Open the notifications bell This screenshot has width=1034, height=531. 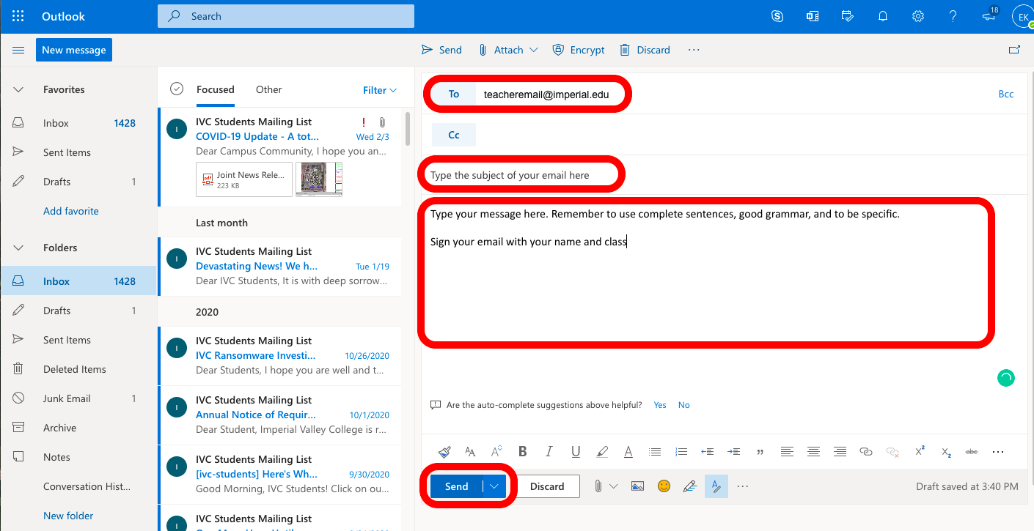click(x=883, y=16)
